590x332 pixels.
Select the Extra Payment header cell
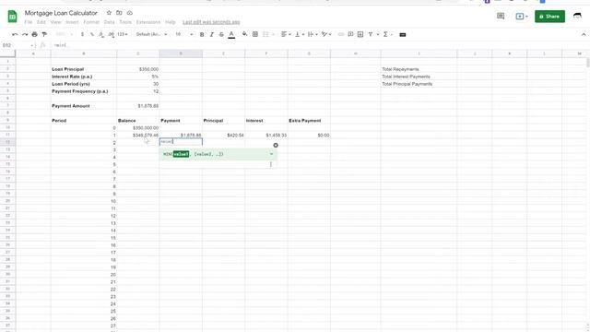[309, 121]
